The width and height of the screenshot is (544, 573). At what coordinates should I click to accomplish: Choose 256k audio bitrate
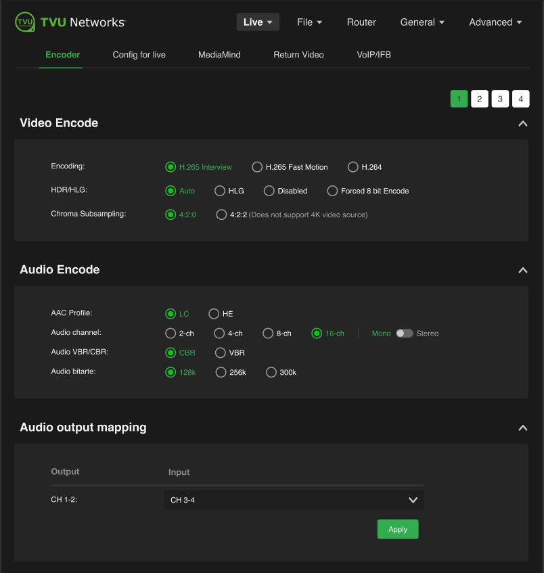click(x=220, y=372)
